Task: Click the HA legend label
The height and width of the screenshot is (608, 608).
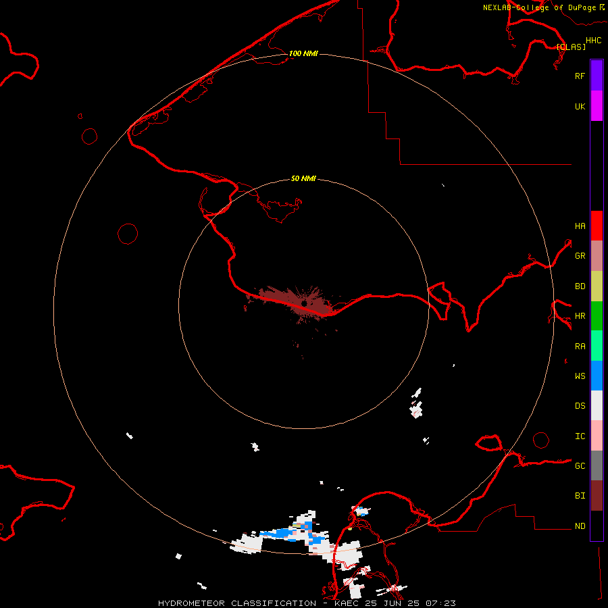Action: pyautogui.click(x=580, y=226)
